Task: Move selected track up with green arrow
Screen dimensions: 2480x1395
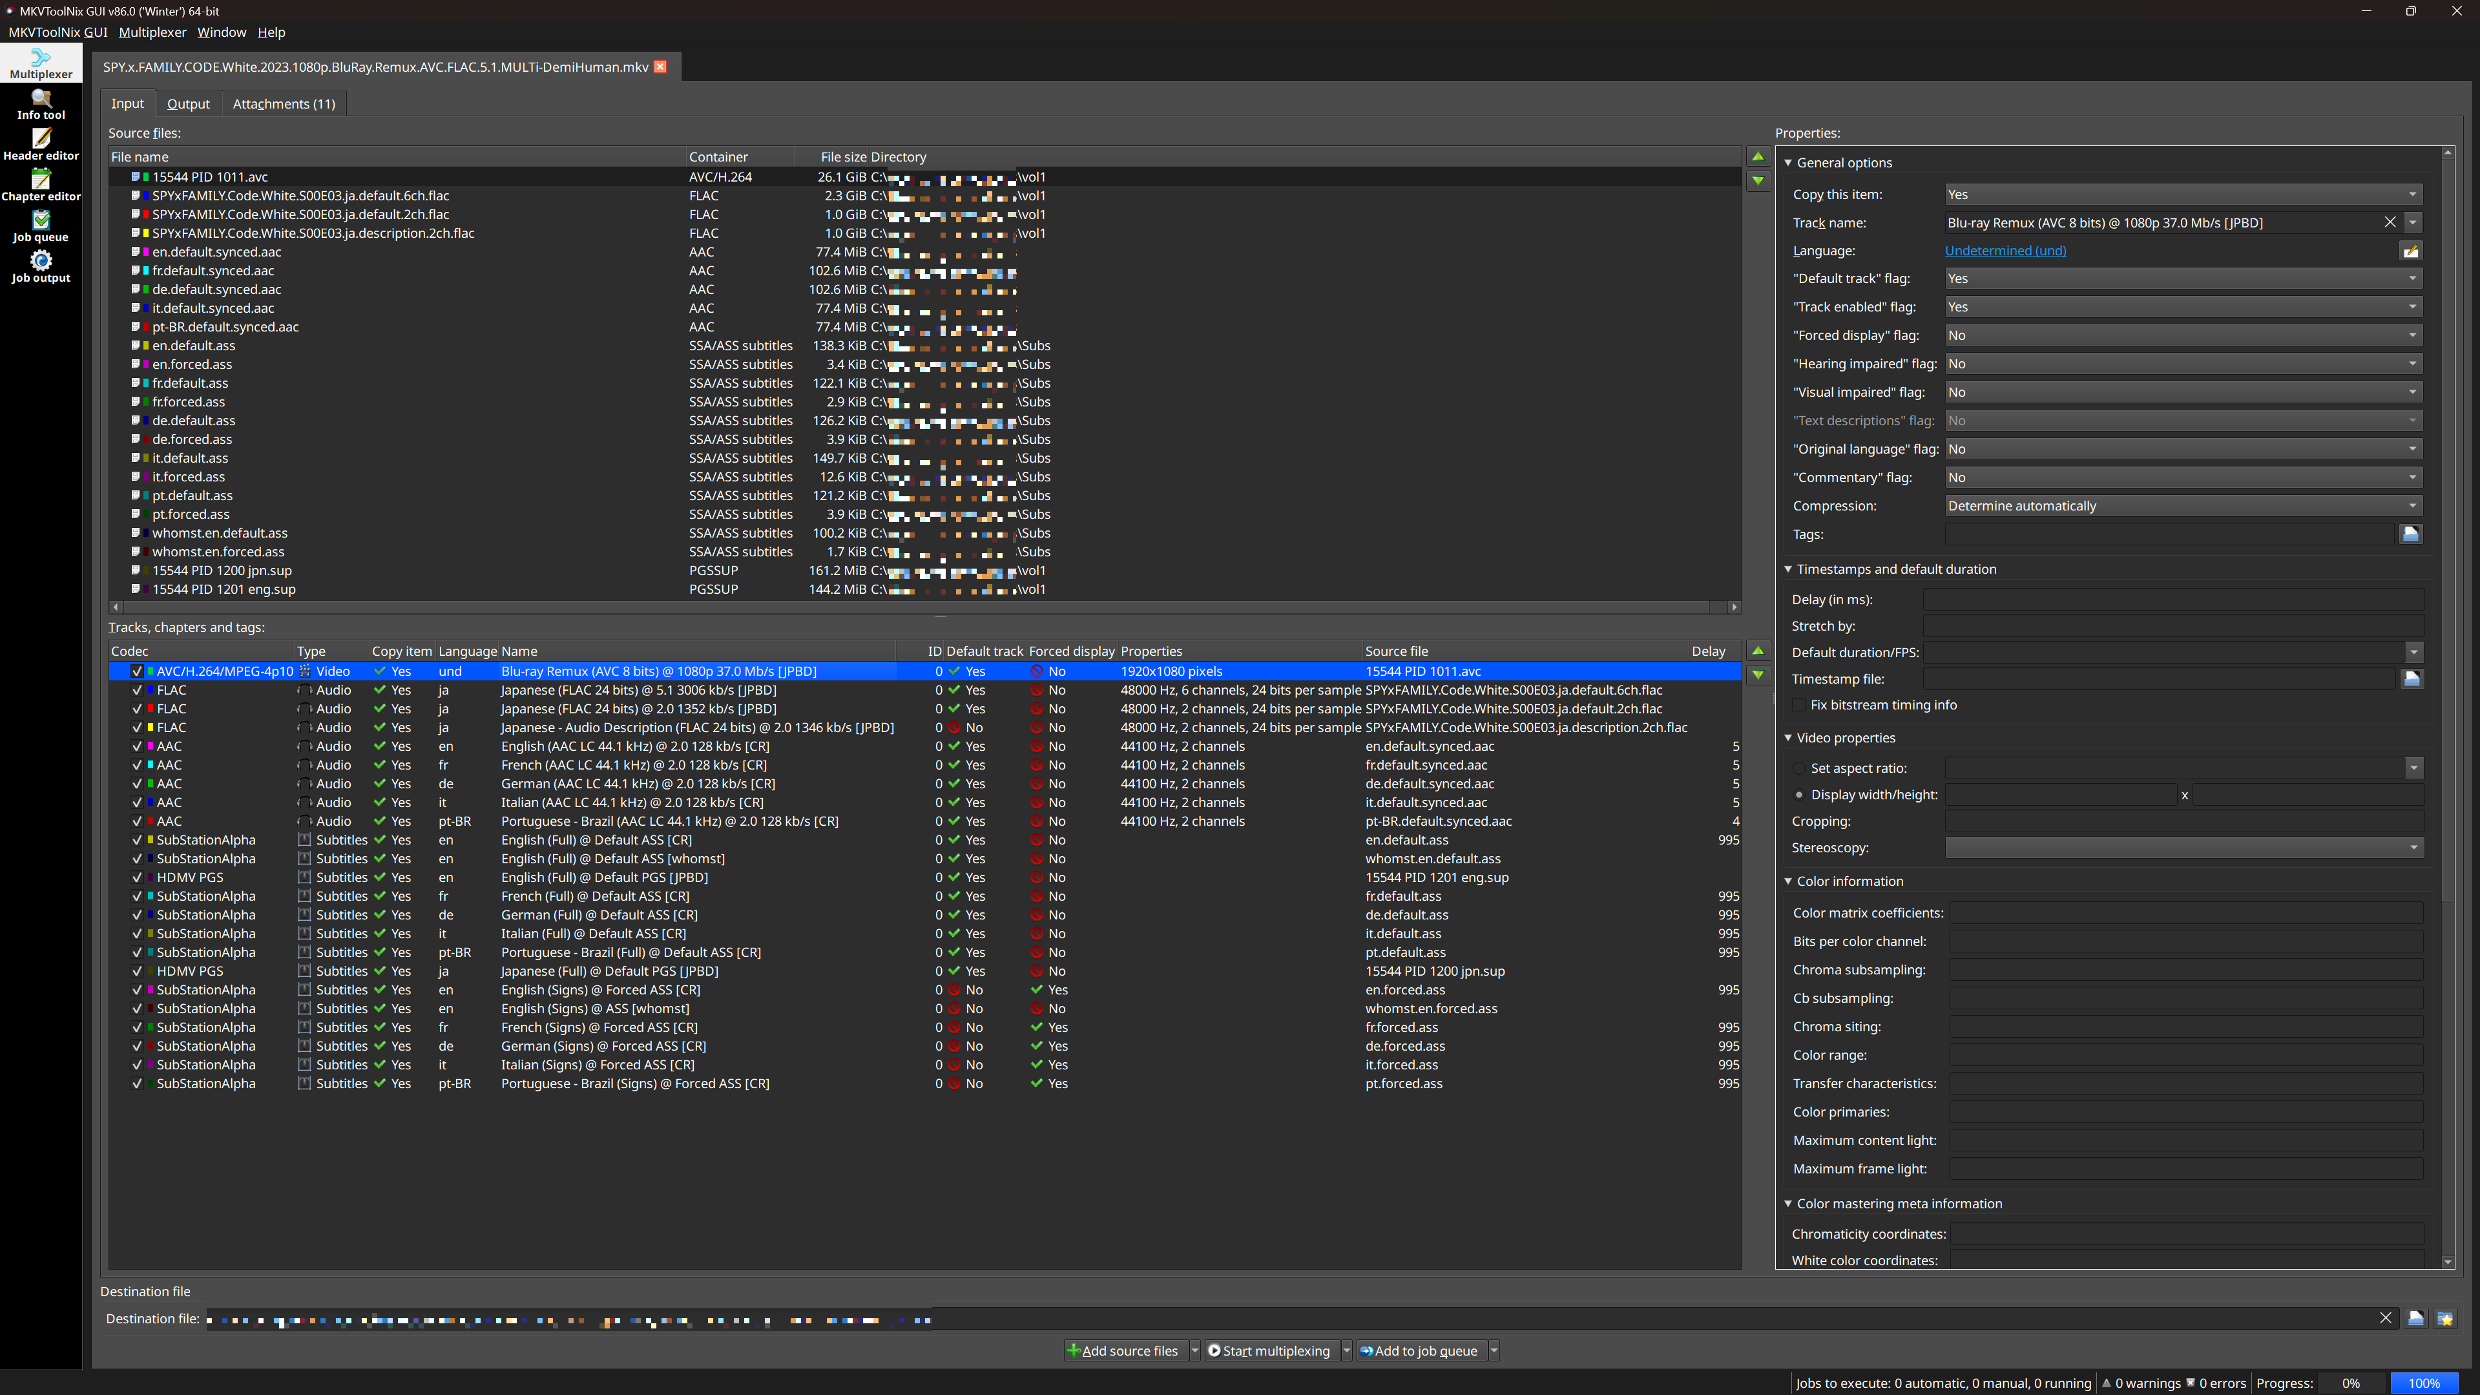Action: [x=1758, y=651]
